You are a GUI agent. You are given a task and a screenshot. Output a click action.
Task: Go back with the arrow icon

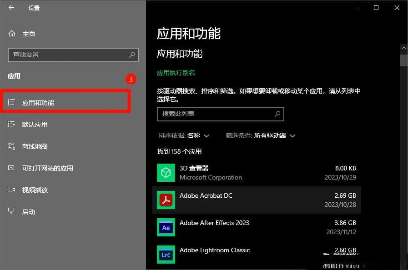pos(11,8)
